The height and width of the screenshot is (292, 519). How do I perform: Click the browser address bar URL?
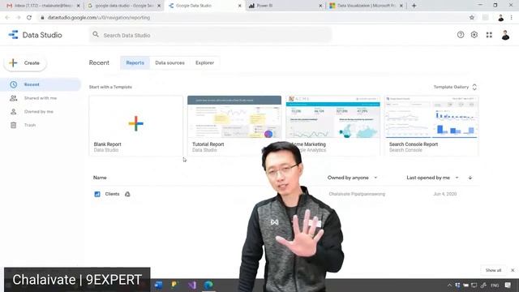coord(99,18)
